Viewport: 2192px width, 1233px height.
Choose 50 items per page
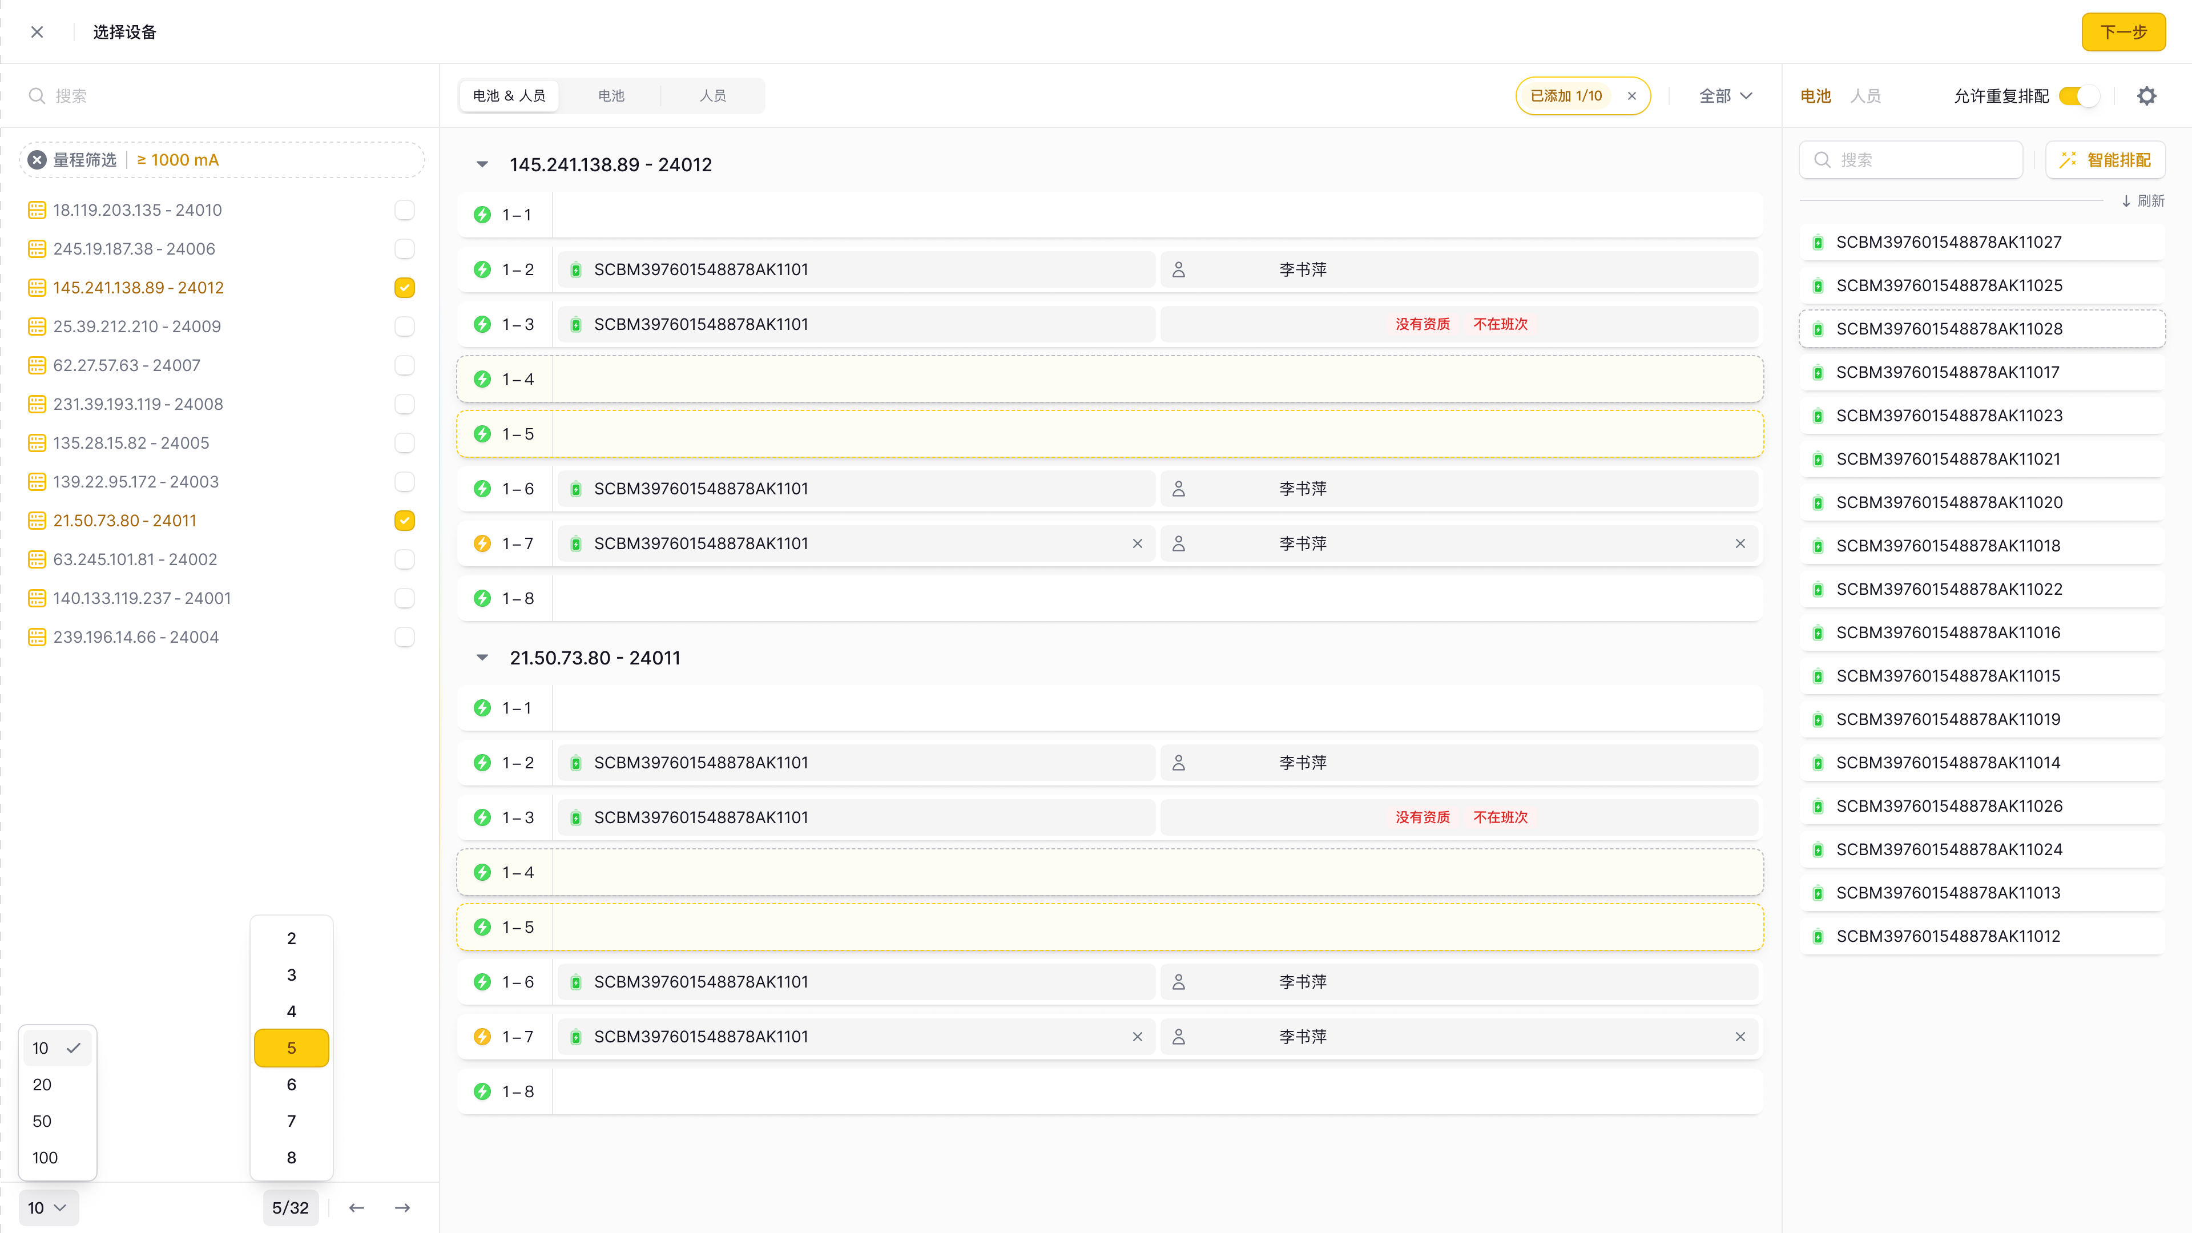57,1122
